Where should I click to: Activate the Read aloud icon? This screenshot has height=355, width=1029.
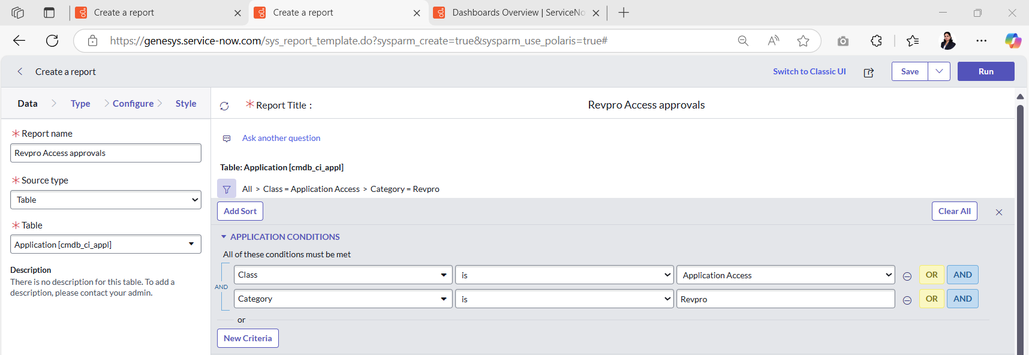coord(774,41)
